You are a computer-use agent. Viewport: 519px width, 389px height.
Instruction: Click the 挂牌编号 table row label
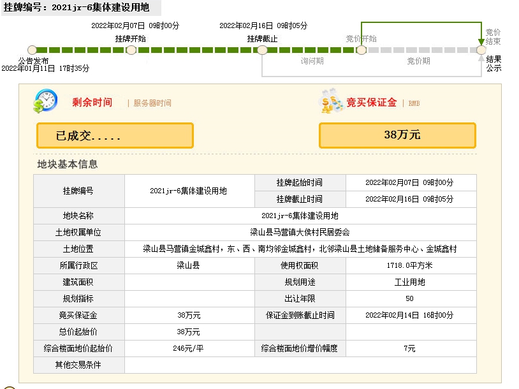[x=78, y=191]
